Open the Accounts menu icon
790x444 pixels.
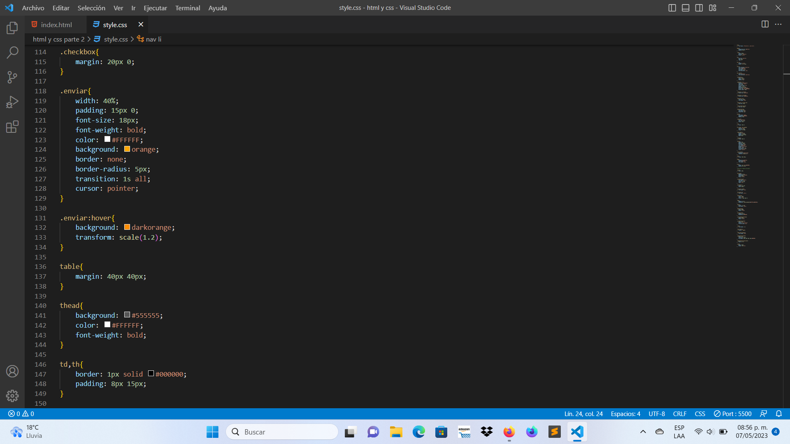[x=12, y=371]
